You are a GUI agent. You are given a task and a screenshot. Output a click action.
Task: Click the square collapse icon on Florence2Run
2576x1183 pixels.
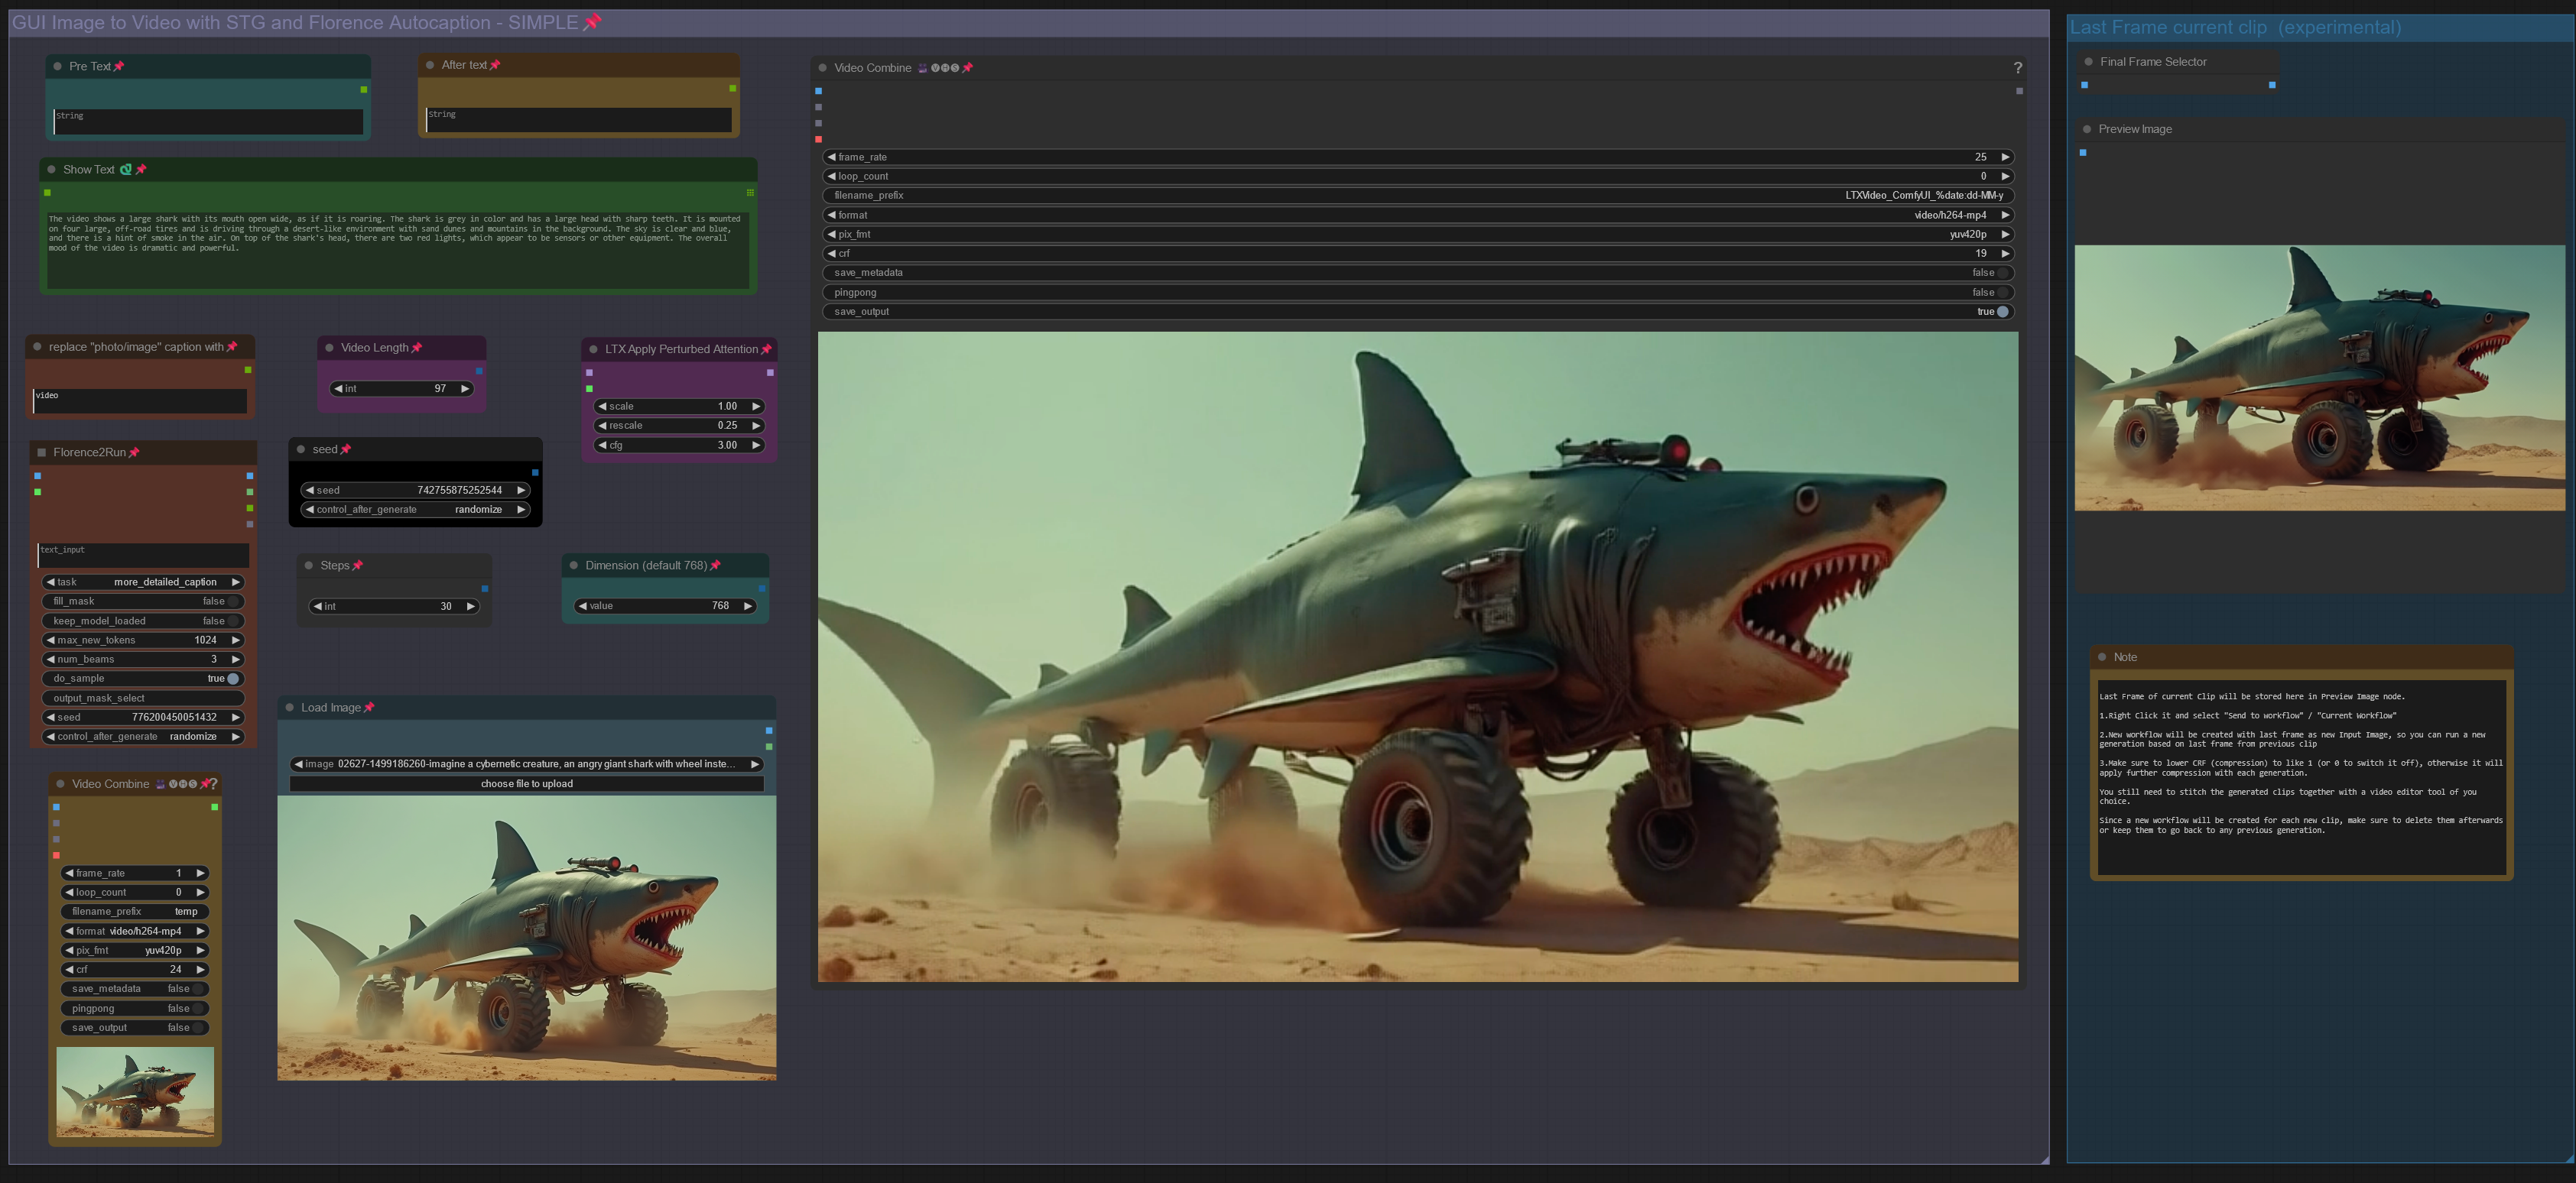(42, 452)
